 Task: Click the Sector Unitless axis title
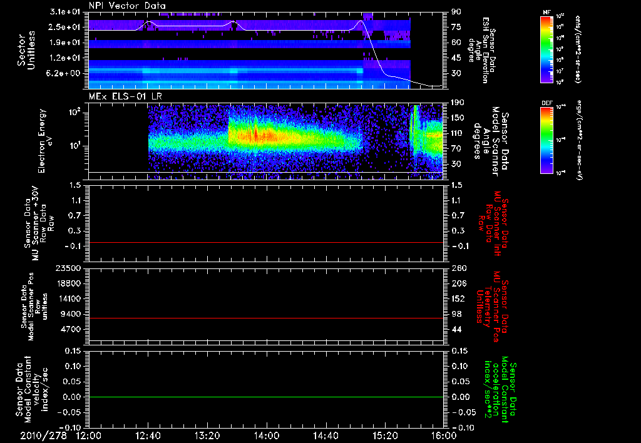tap(26, 50)
